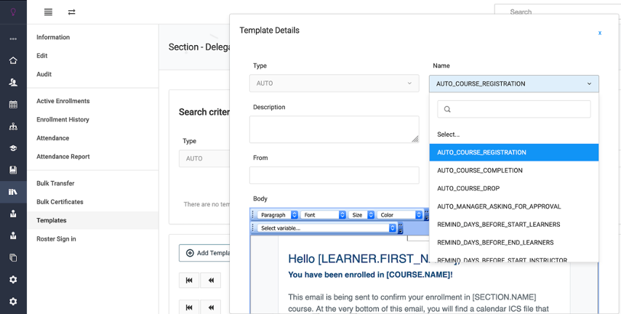Select AUTO_MANAGER_ASKING_FOR_APPROVAL option
The width and height of the screenshot is (621, 314).
(513, 206)
